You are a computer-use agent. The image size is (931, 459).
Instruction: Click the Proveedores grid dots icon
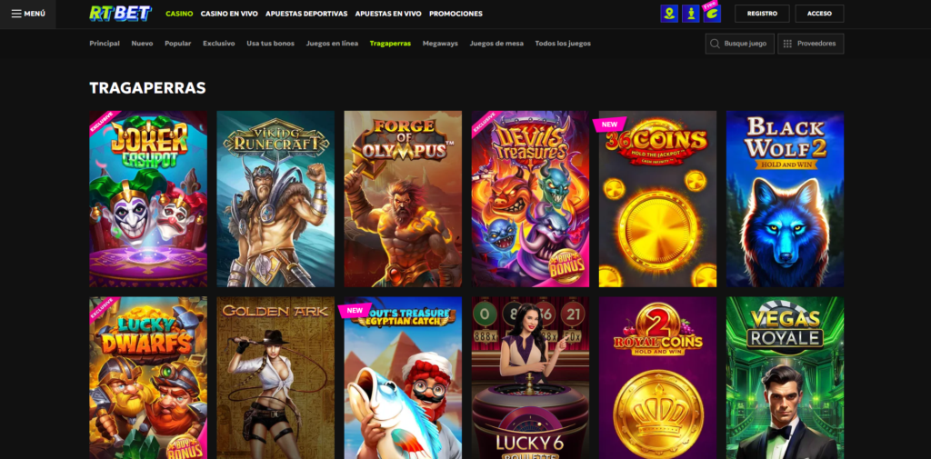pos(787,44)
